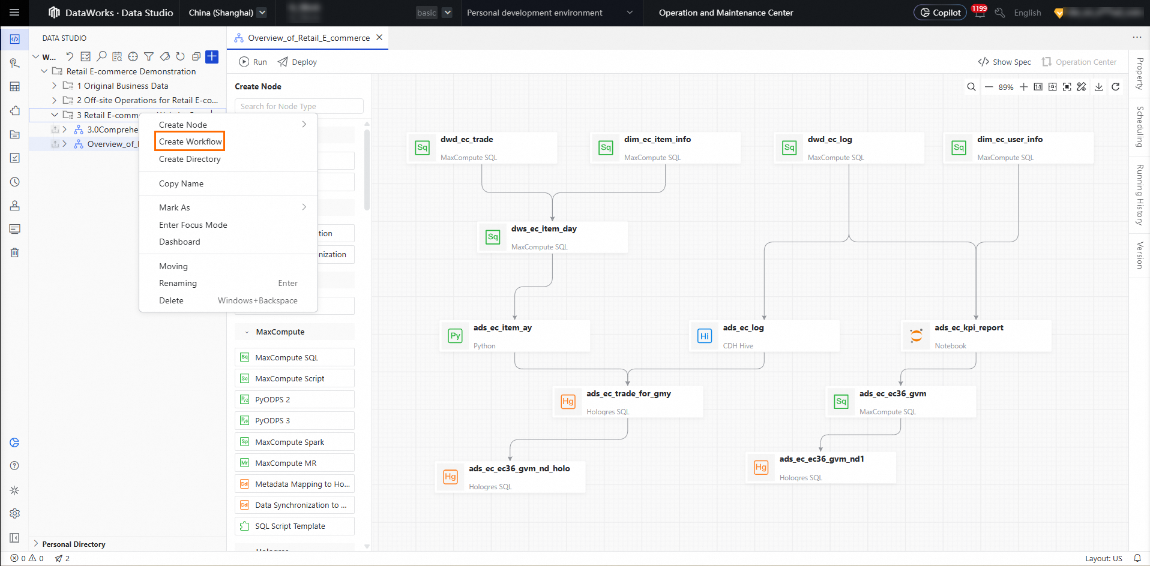Click the fit-to-screen icon on canvas toolbar
Screen dimensions: 1150x566
point(1067,86)
